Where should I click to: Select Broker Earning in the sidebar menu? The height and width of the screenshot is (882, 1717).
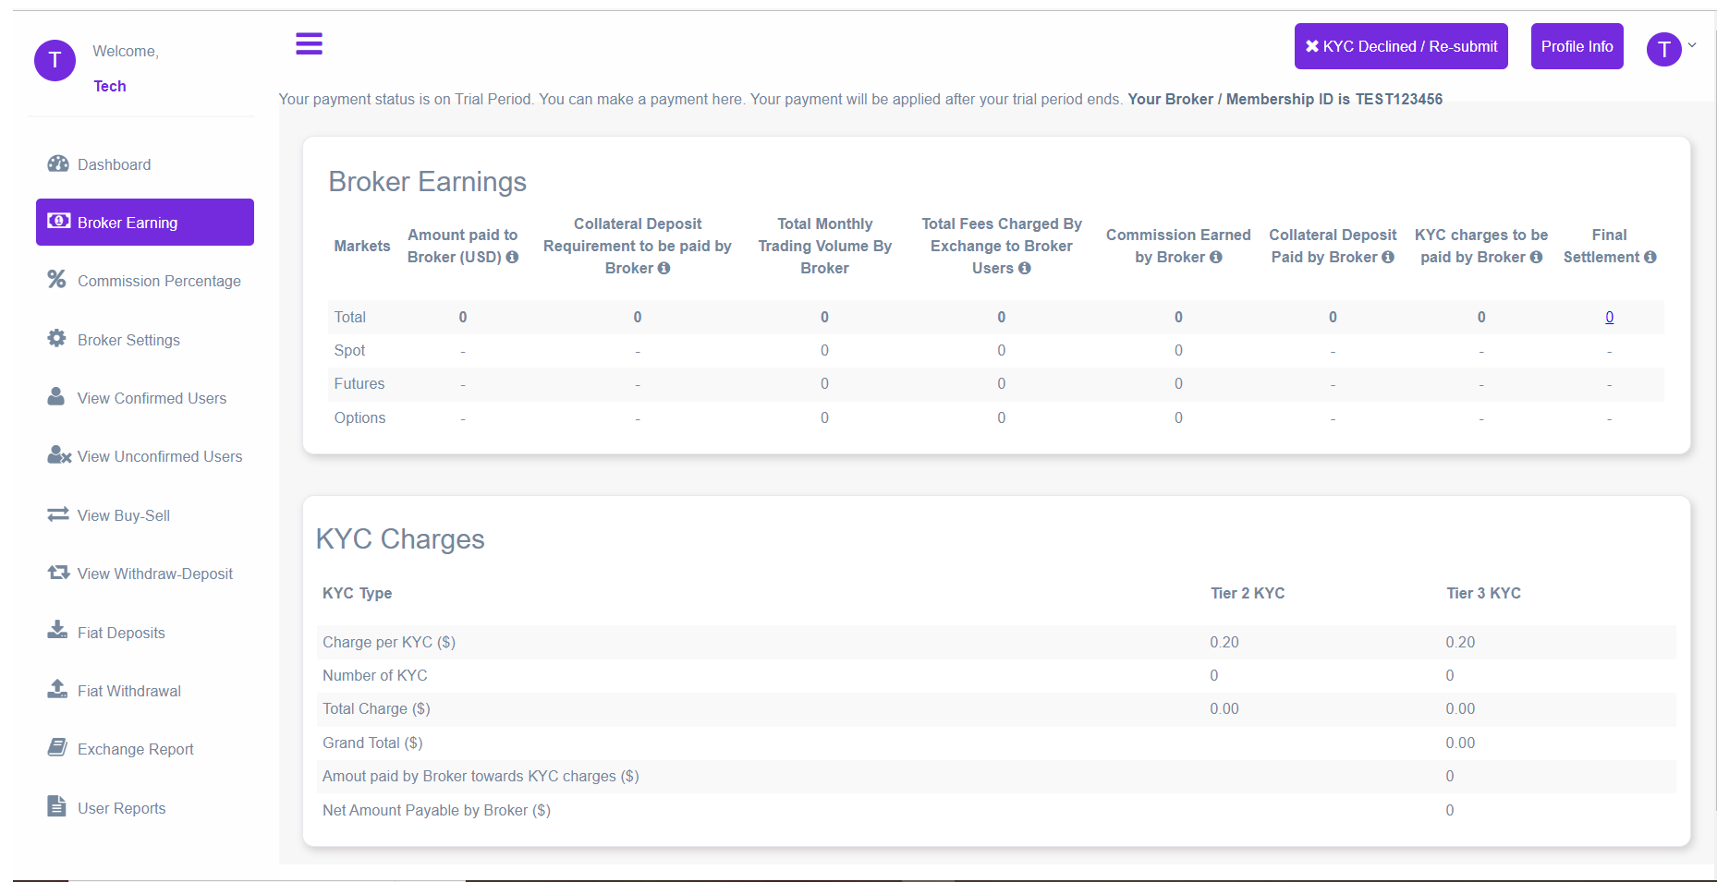[144, 222]
